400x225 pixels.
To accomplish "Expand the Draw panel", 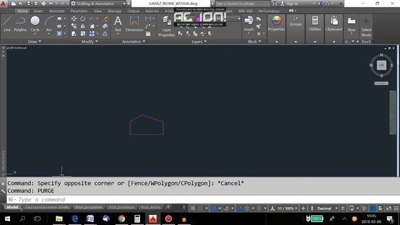I will point(34,42).
